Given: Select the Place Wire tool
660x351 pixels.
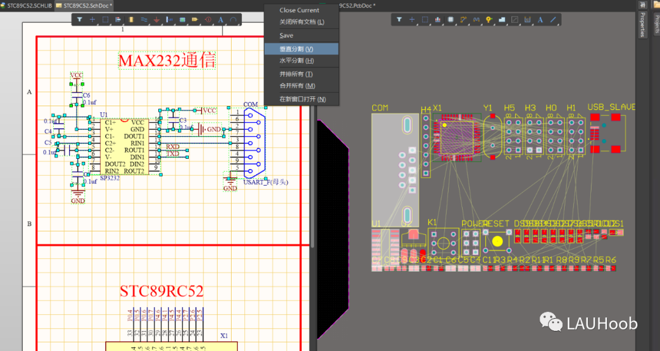Looking at the screenshot, I should 144,20.
